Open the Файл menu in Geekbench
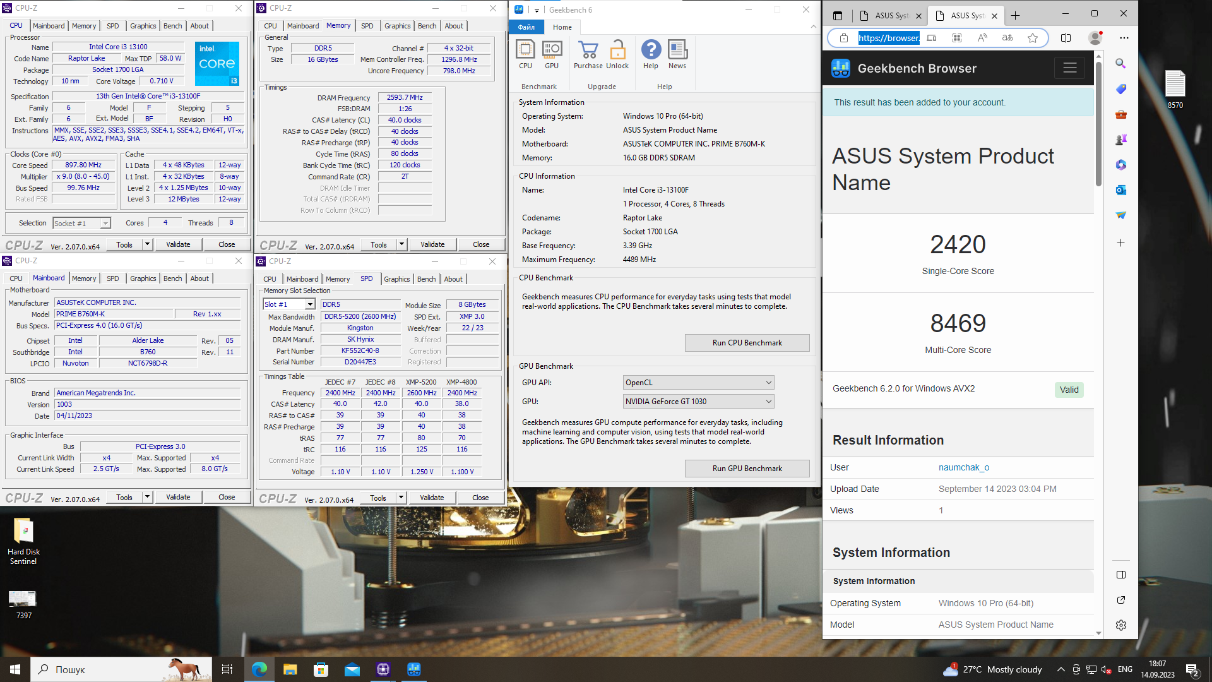 [526, 27]
